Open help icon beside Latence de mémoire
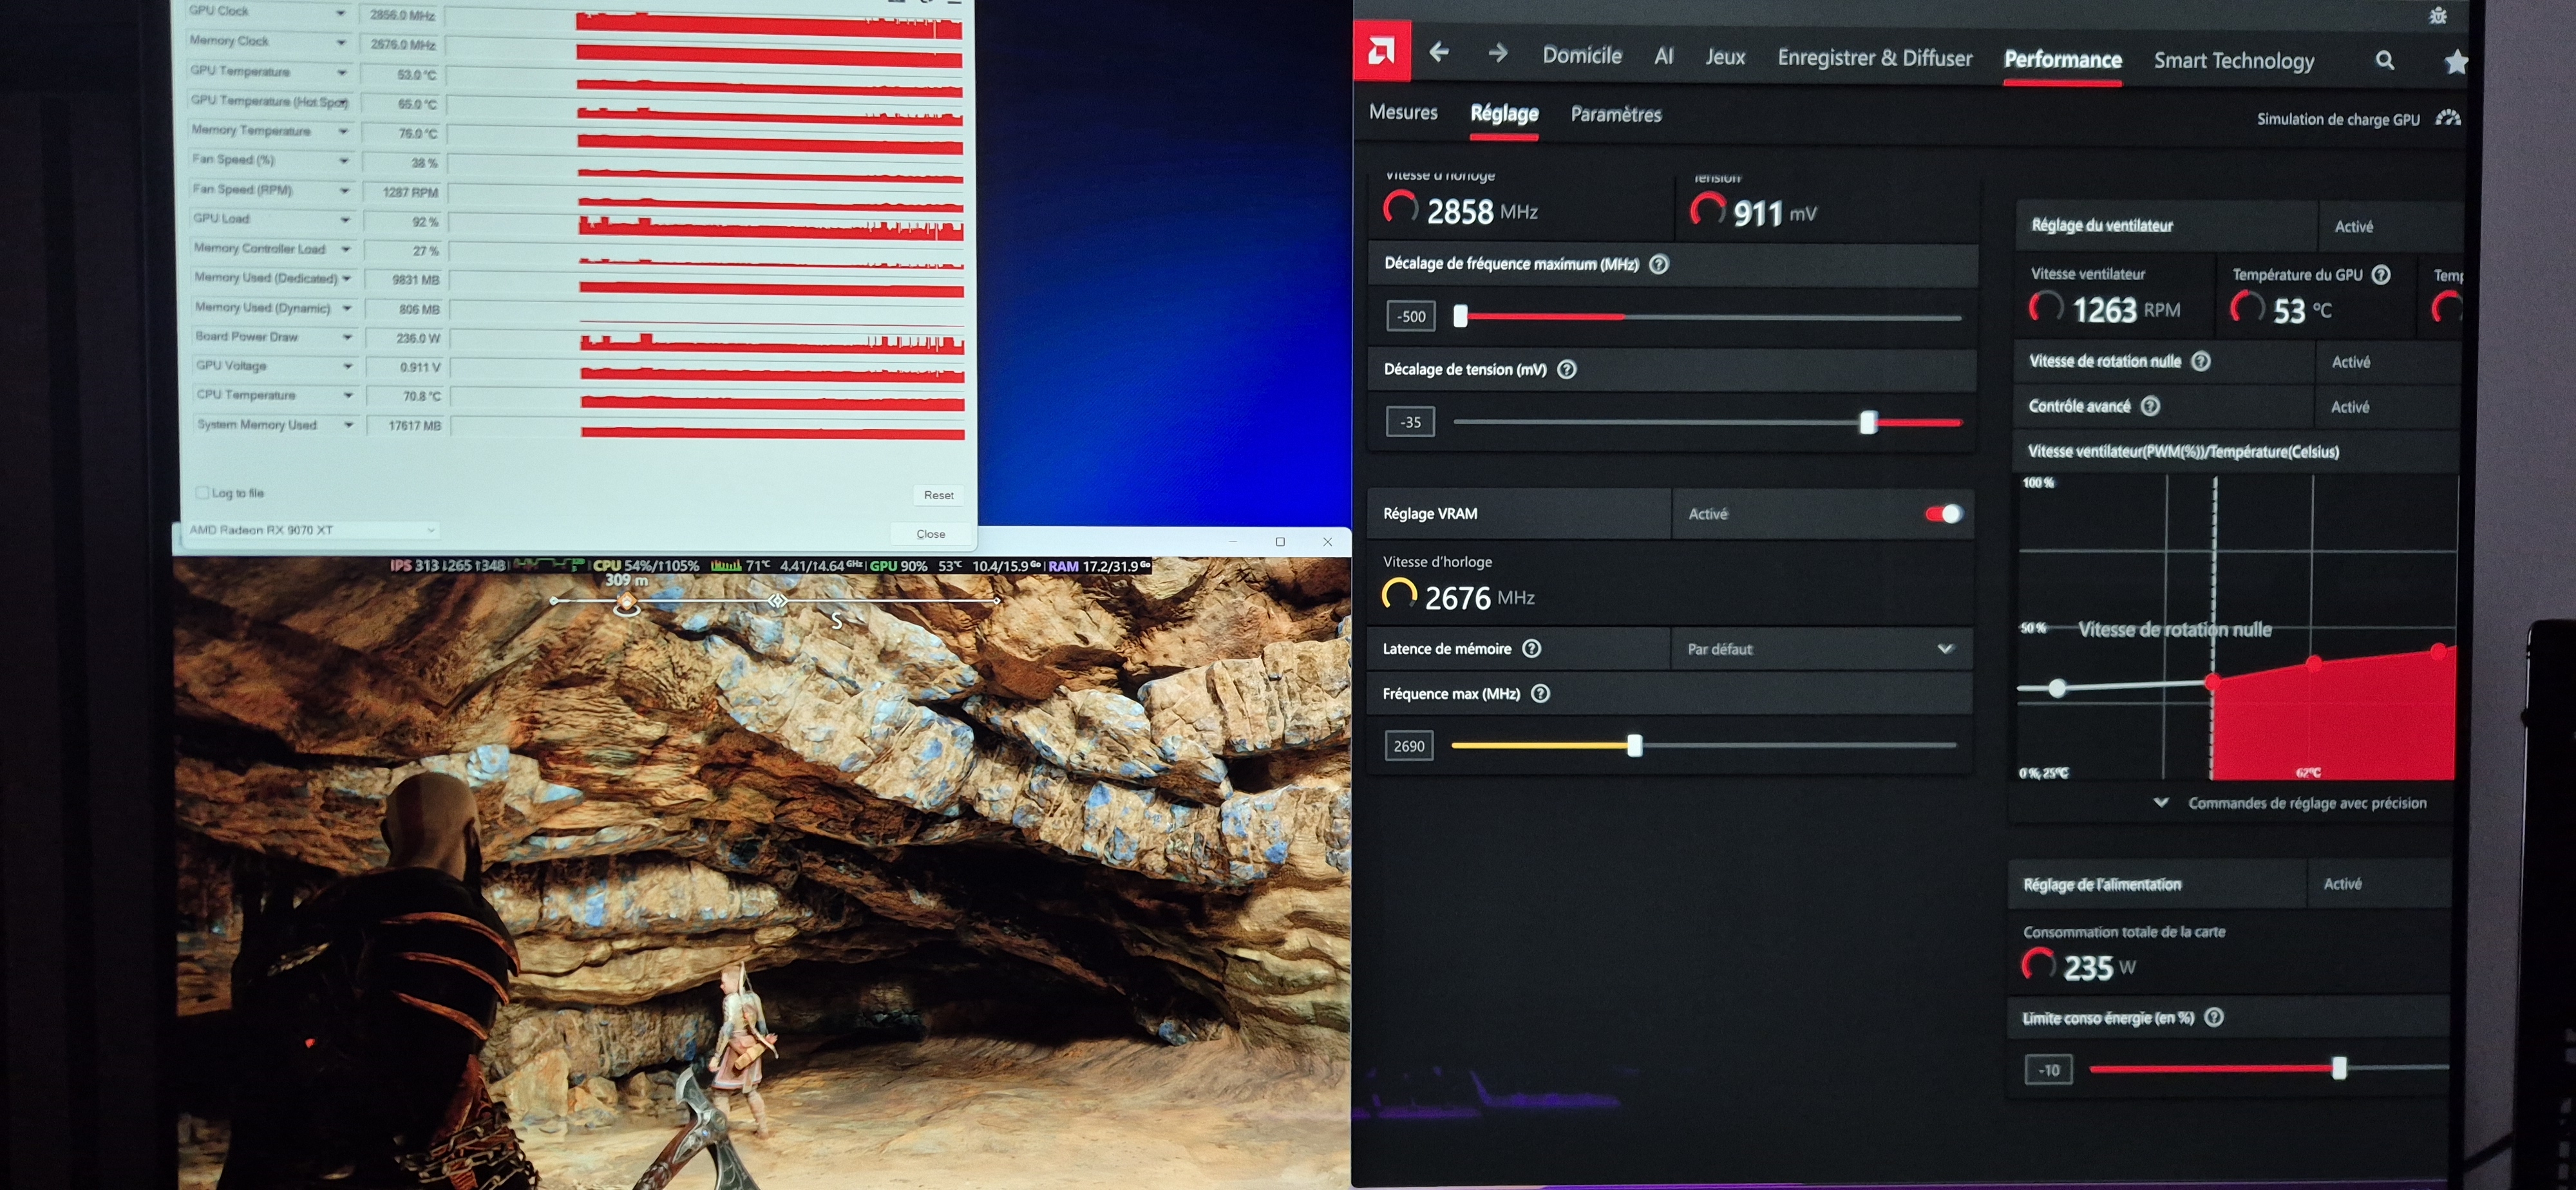This screenshot has height=1190, width=2576. 1531,649
